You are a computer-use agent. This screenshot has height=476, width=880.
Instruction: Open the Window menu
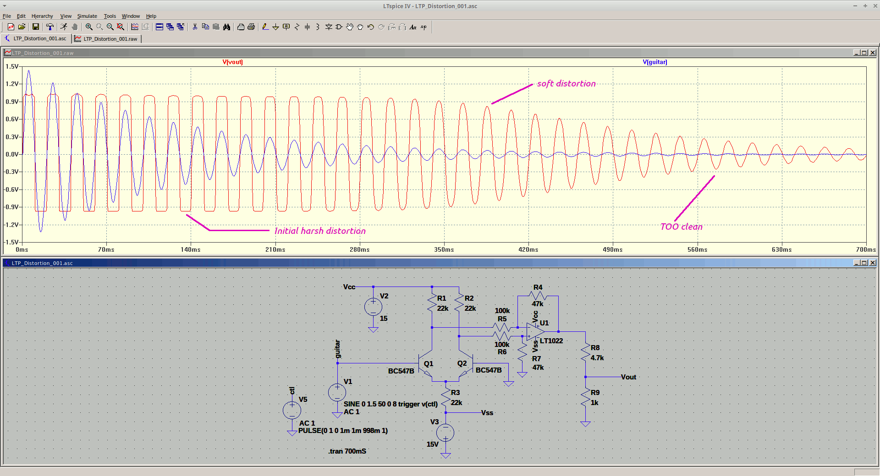pos(131,16)
